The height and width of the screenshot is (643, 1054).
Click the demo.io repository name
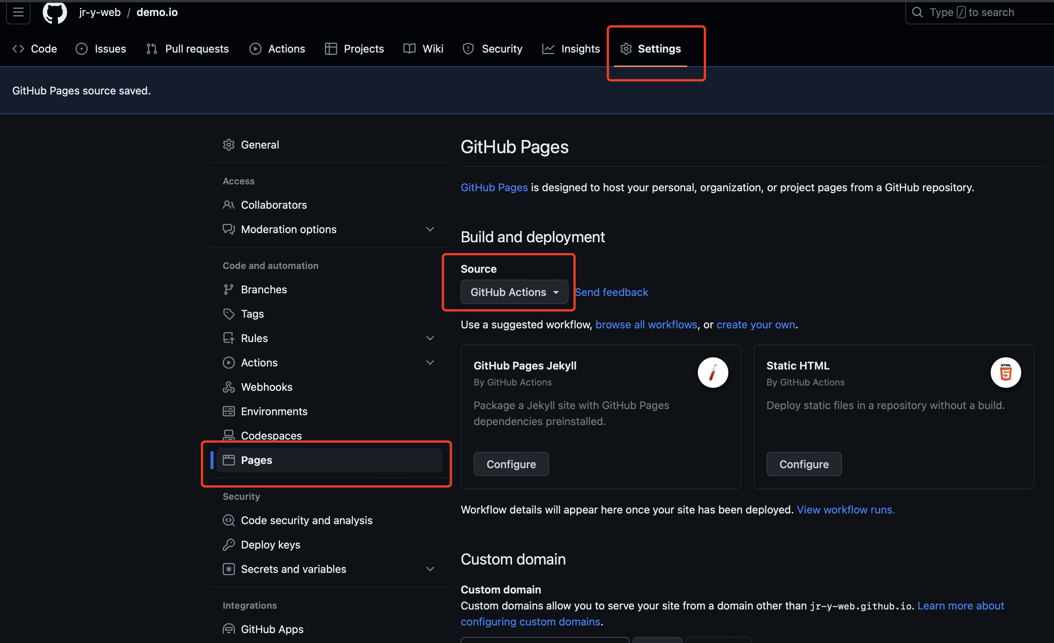(157, 12)
